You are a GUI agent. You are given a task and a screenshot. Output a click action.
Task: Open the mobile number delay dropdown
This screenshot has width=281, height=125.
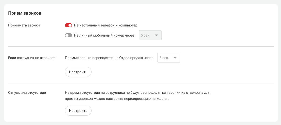[150, 36]
